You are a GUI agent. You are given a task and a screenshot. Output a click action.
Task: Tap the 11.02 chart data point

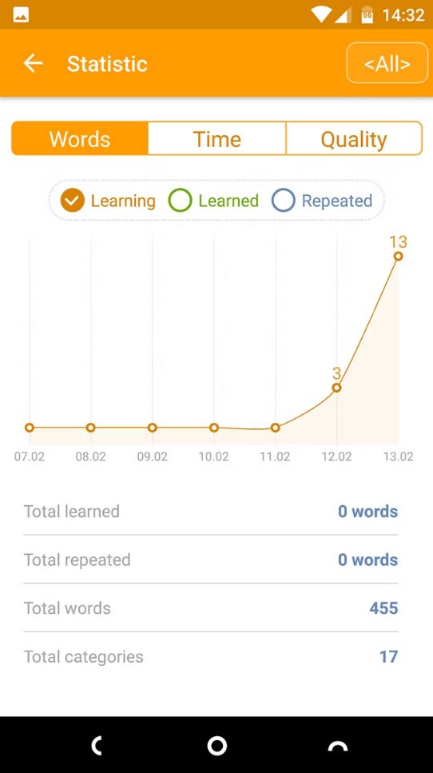[276, 428]
